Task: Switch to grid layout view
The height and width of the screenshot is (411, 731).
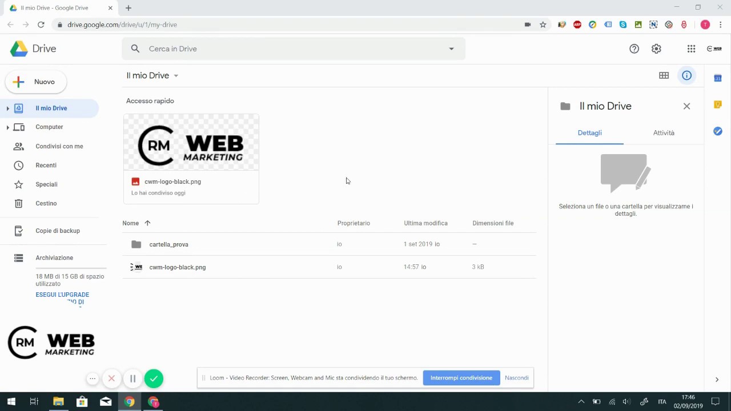Action: pyautogui.click(x=664, y=75)
